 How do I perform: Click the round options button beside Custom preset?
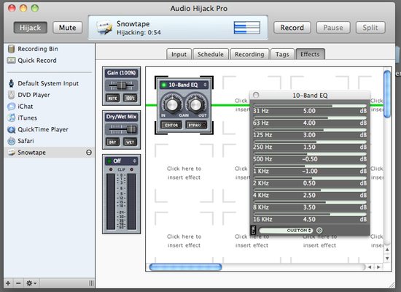point(319,230)
